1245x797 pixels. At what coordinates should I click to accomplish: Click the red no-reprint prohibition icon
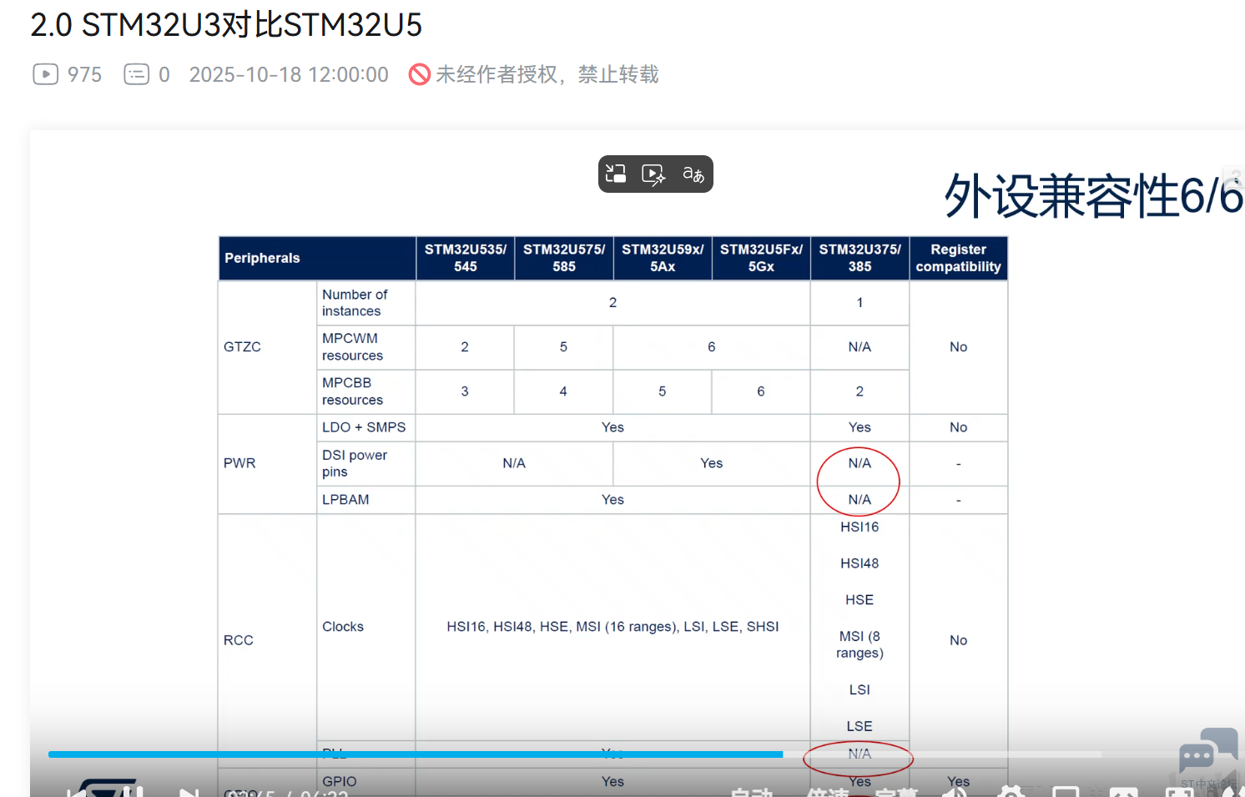tap(420, 74)
